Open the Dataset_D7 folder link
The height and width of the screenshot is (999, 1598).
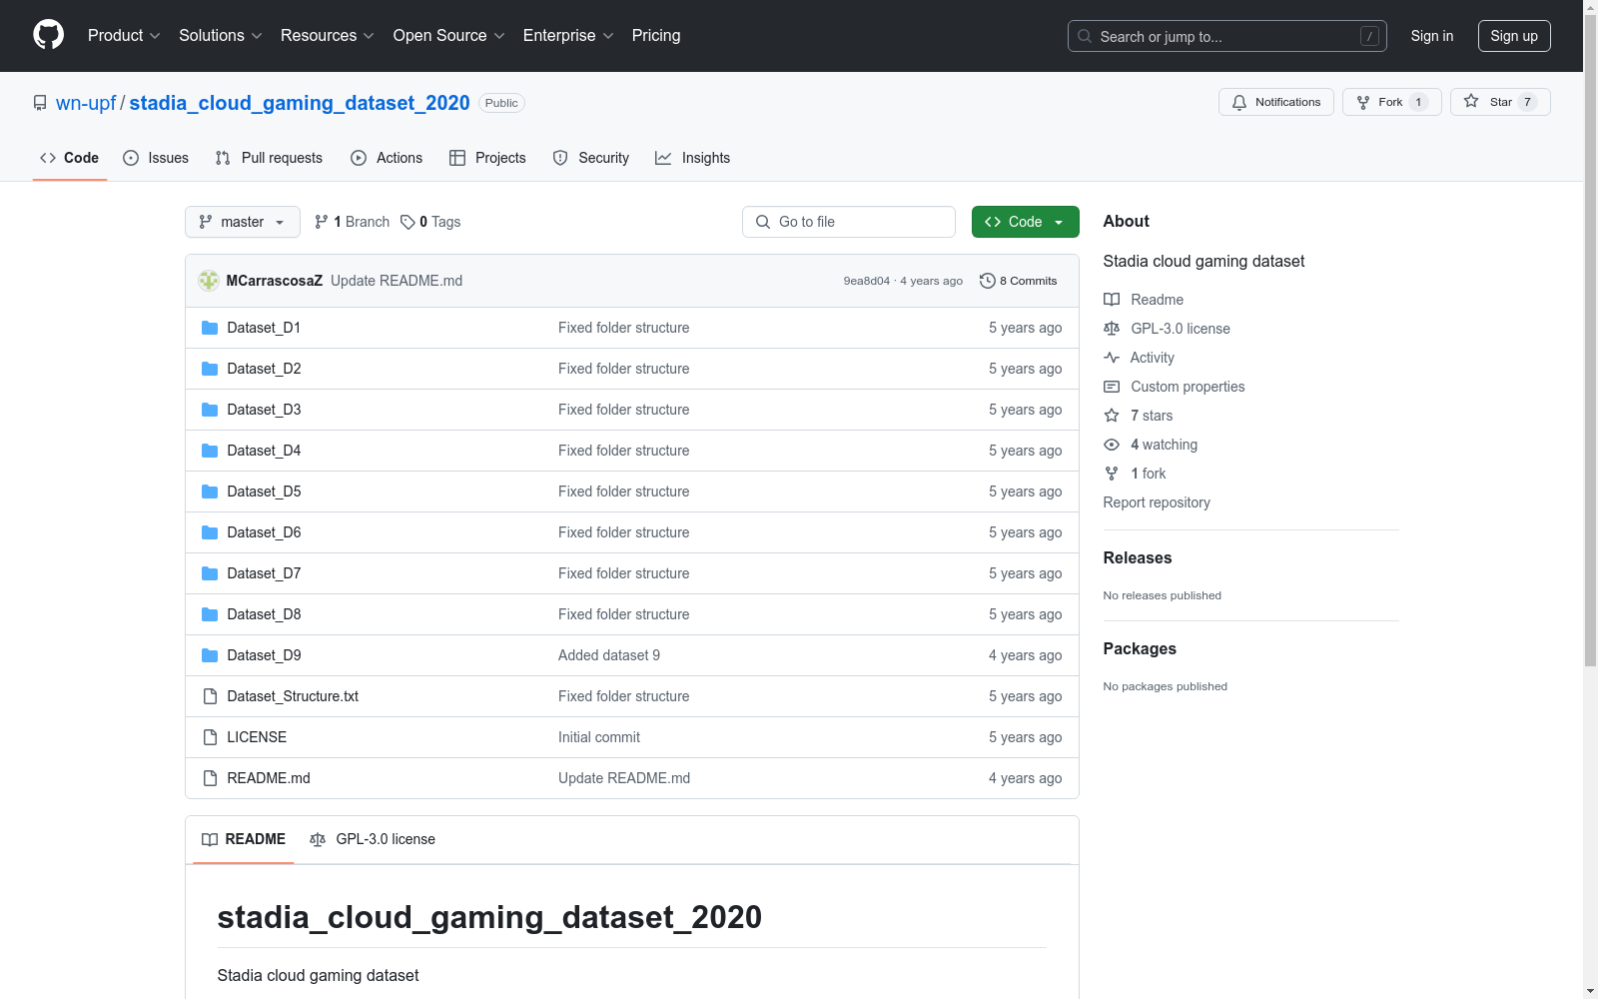click(264, 573)
